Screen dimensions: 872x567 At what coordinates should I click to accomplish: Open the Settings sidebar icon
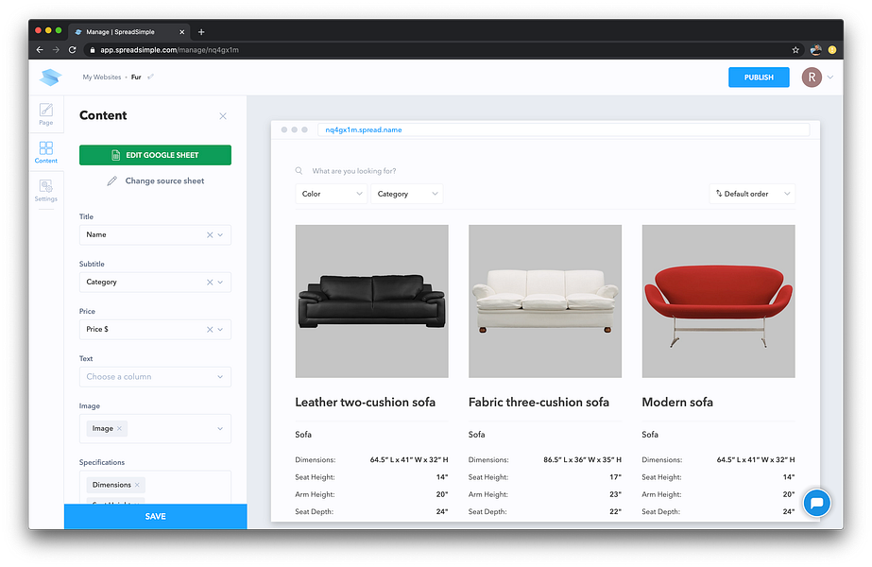point(46,190)
